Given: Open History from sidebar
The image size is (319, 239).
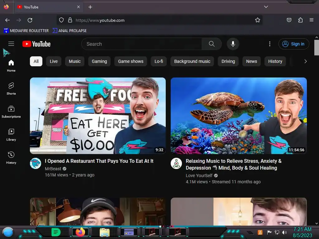Looking at the screenshot, I should coord(11,158).
